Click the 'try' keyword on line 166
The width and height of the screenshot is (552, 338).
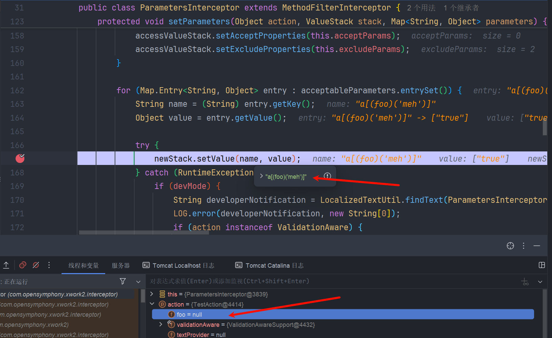(142, 145)
